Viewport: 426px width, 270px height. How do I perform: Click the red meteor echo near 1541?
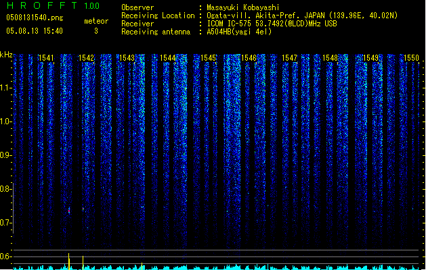point(69,211)
